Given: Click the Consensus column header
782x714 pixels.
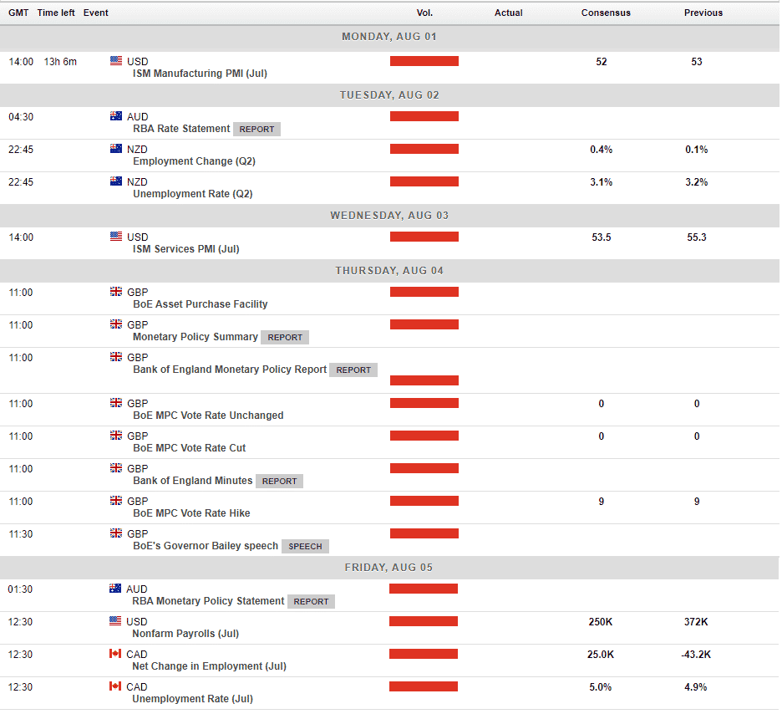Looking at the screenshot, I should coord(606,13).
